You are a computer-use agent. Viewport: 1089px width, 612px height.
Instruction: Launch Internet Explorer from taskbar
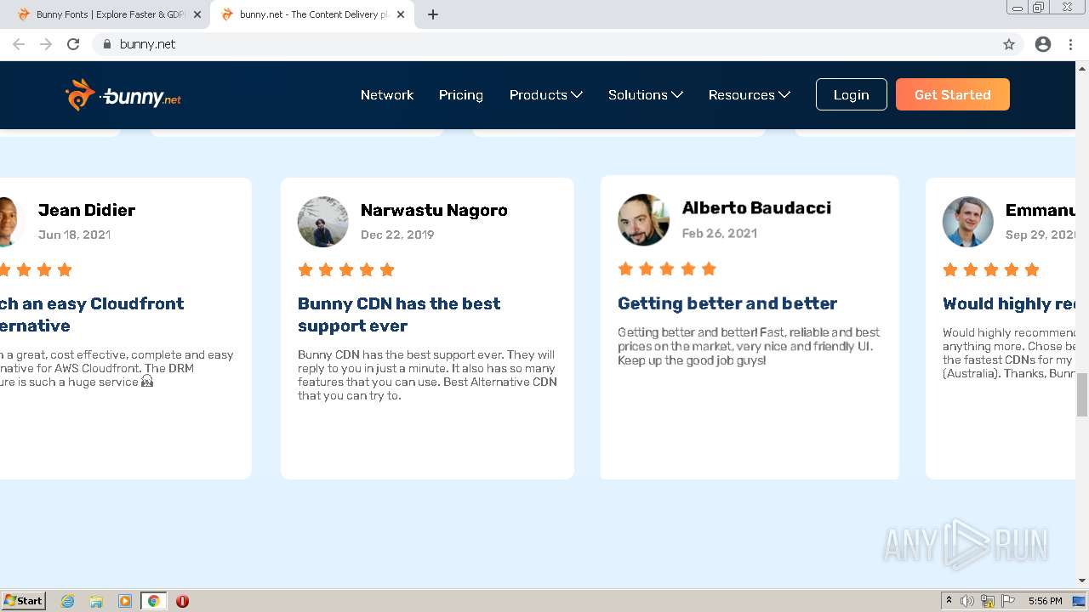[68, 601]
